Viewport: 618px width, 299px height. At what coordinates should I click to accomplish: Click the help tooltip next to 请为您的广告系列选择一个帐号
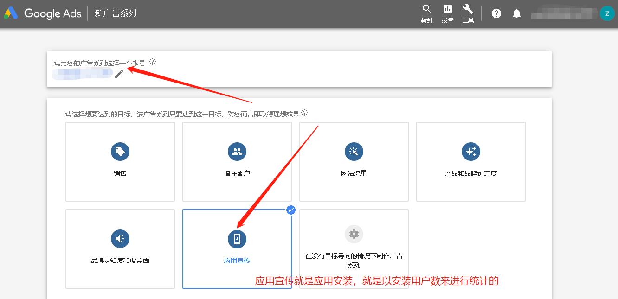153,61
